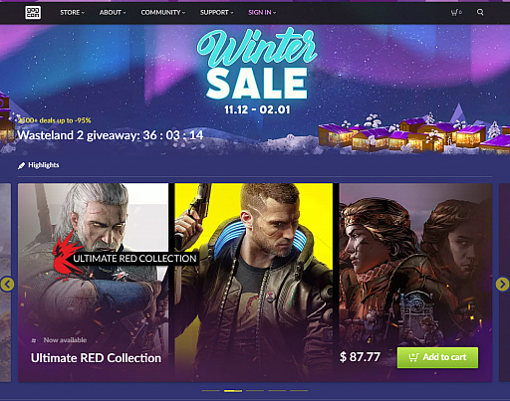
Task: Add Ultimate RED Collection to cart
Action: point(437,357)
